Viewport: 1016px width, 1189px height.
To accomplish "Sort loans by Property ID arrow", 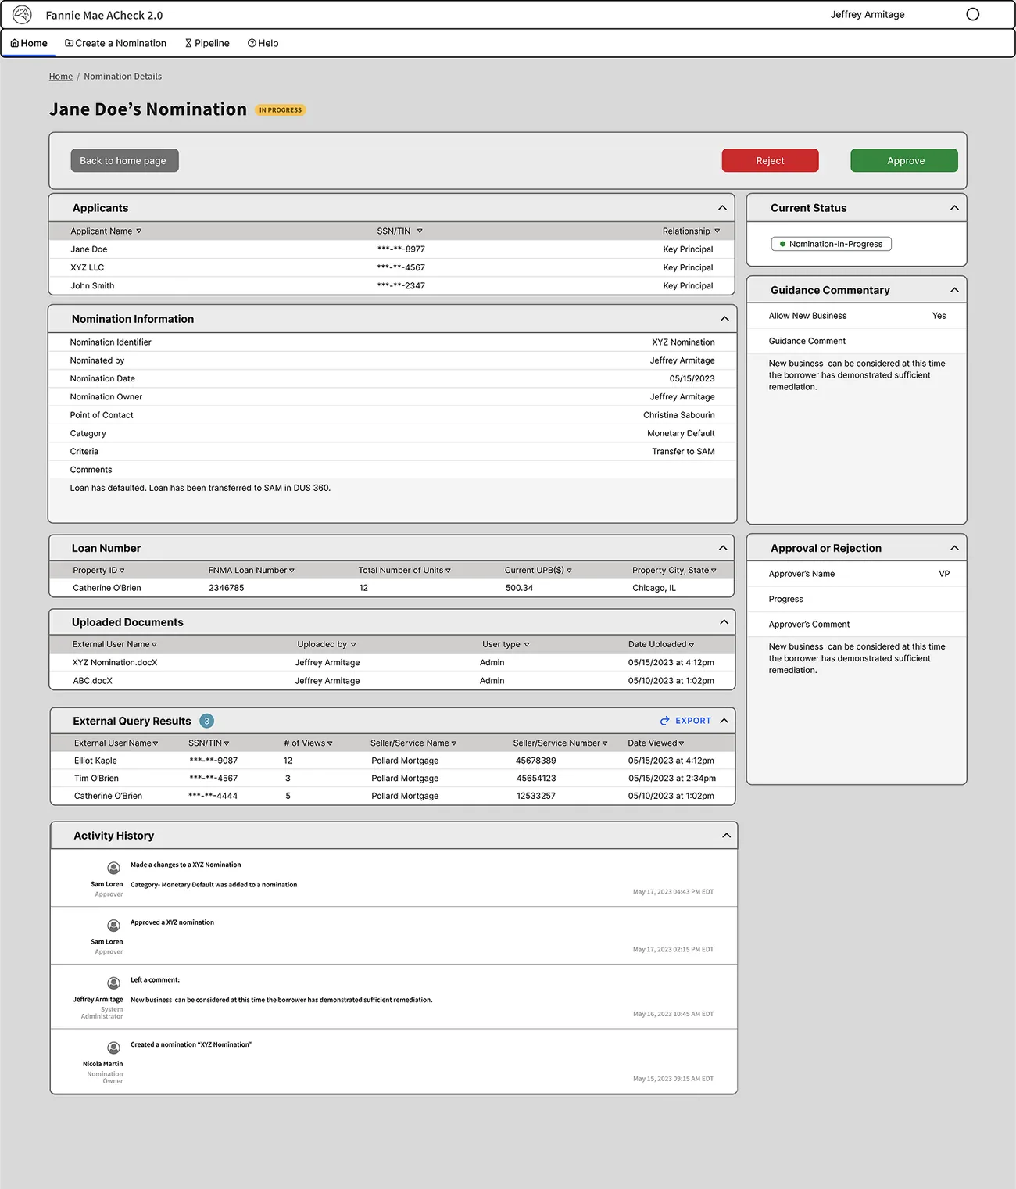I will 122,571.
